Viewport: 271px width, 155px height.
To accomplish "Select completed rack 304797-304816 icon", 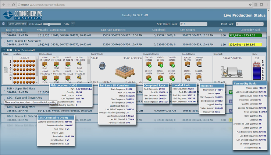I will pyautogui.click(x=149, y=64).
